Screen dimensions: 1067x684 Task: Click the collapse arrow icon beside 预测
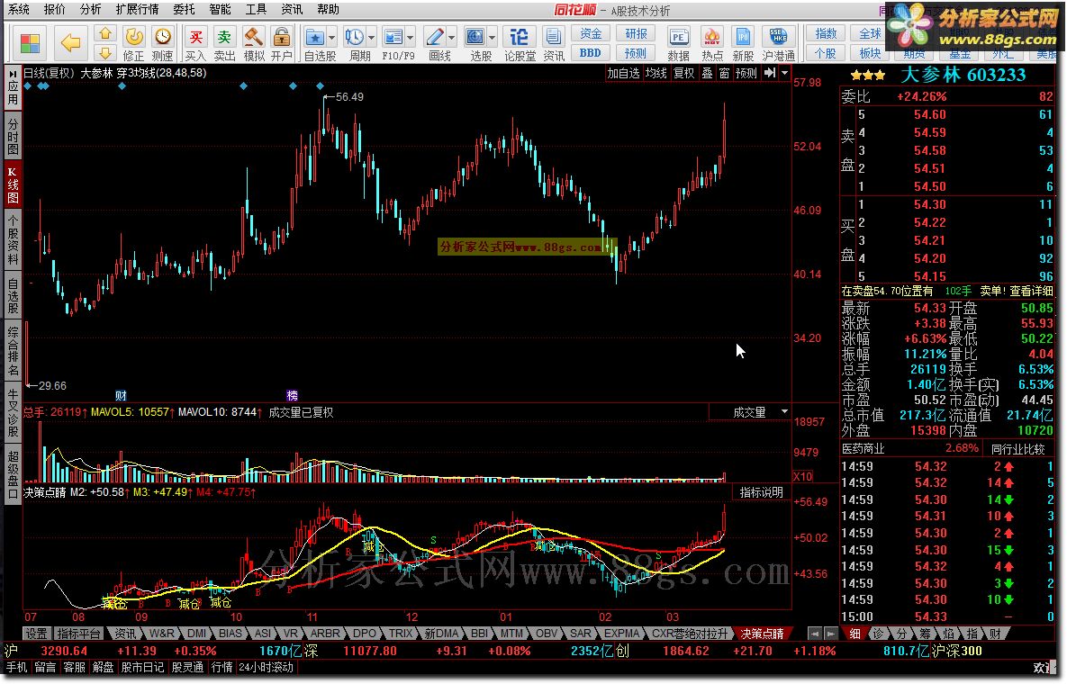pyautogui.click(x=769, y=73)
